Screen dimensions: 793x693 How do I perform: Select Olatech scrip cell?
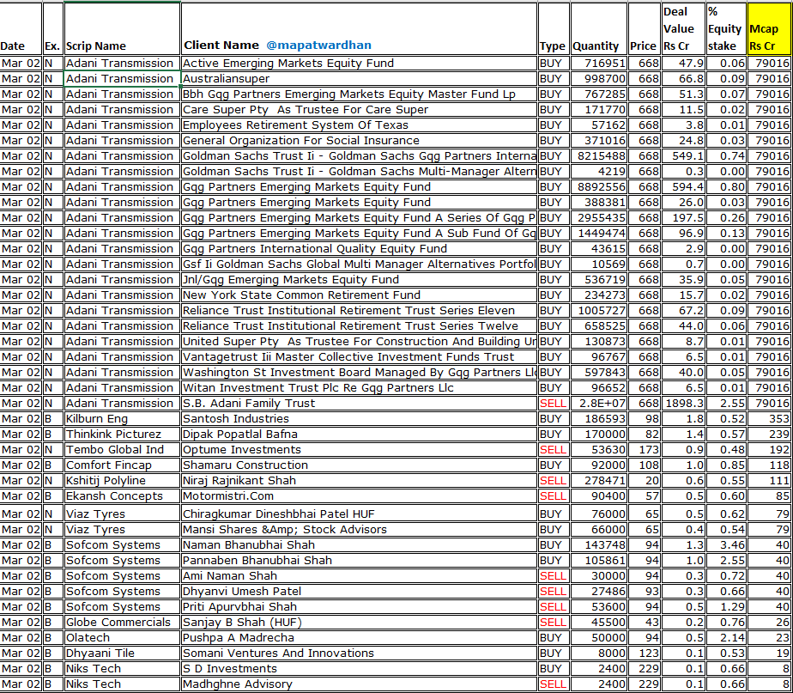pyautogui.click(x=122, y=638)
